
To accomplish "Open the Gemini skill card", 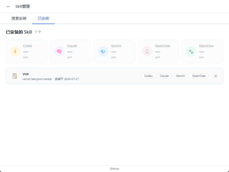I will [114, 52].
